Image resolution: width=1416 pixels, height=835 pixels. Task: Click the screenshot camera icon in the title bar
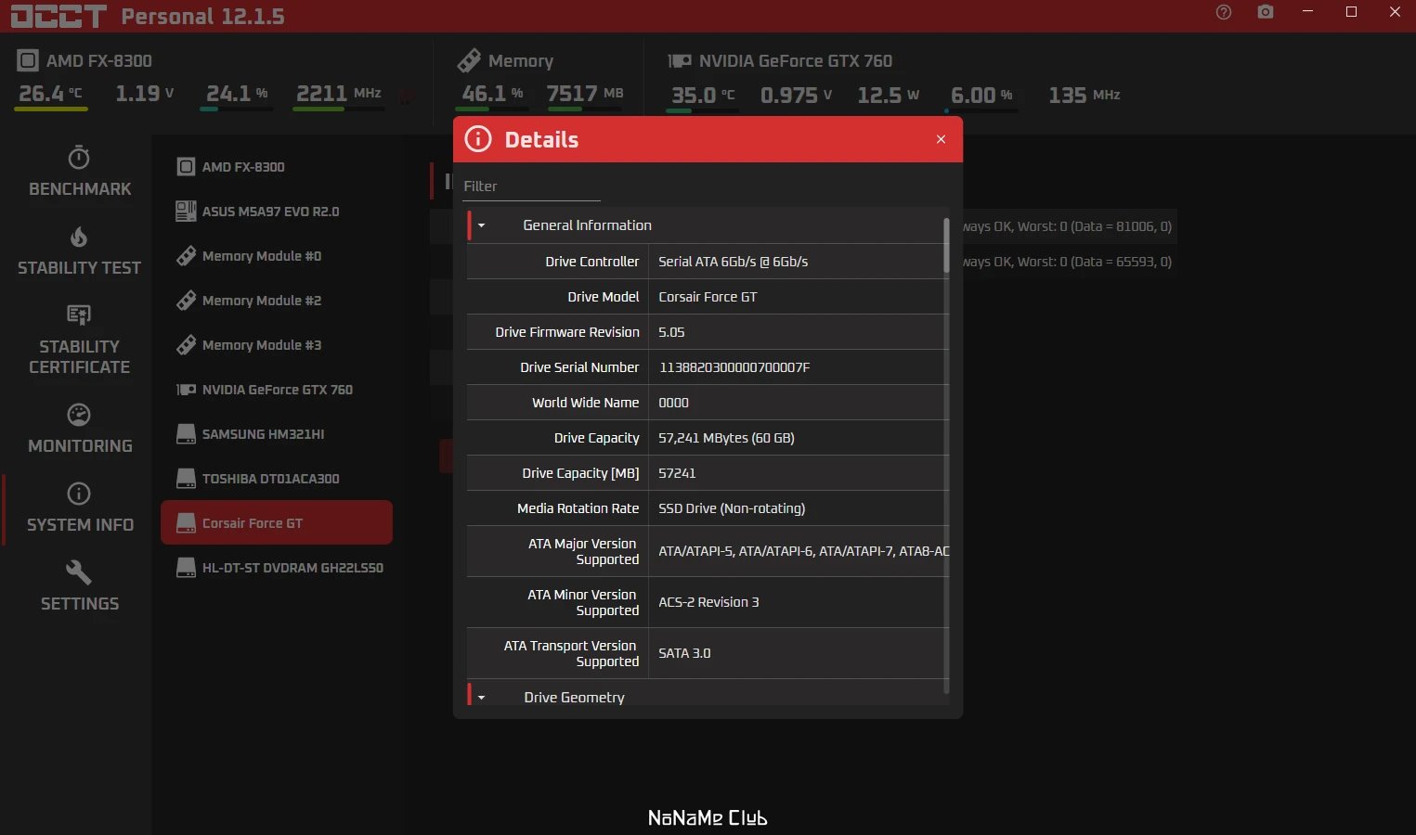click(1266, 12)
